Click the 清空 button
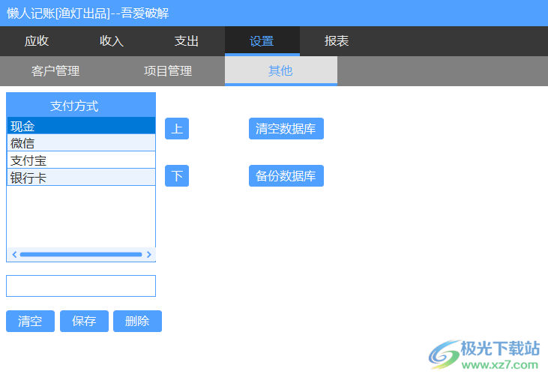This screenshot has width=548, height=377. click(x=30, y=322)
